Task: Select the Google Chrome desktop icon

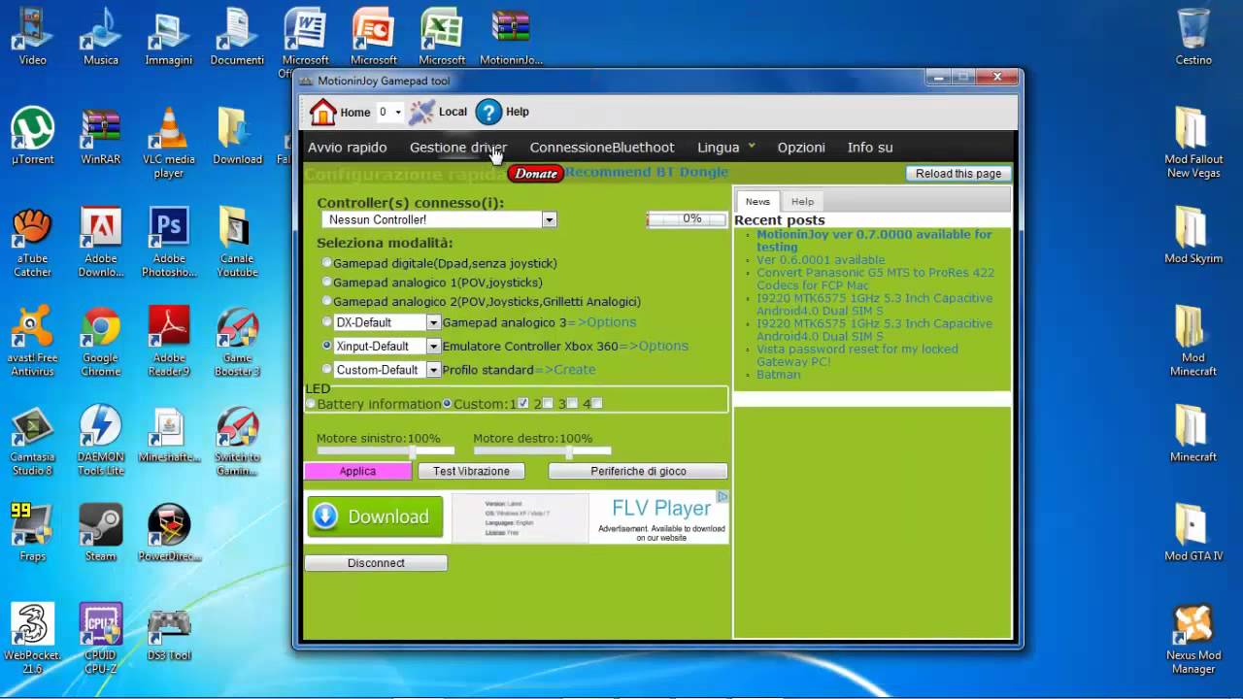Action: (x=101, y=343)
